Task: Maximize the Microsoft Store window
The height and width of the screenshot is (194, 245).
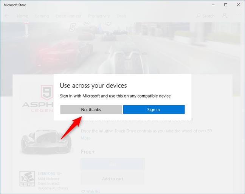Action: click(x=226, y=5)
